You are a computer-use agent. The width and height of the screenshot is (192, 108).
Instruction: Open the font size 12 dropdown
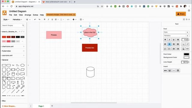(28, 19)
